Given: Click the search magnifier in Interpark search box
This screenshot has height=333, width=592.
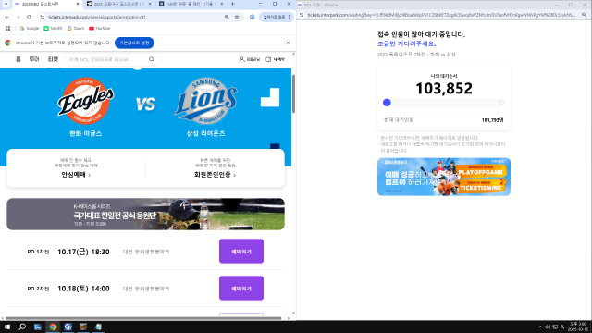Looking at the screenshot, I should (x=152, y=59).
